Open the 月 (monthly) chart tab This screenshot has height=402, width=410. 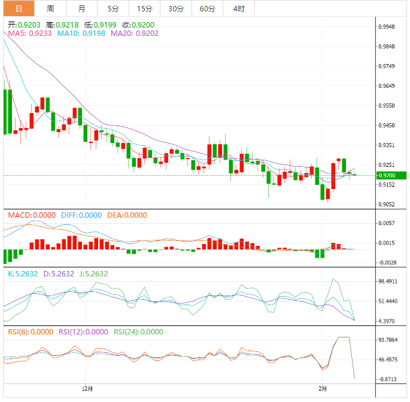[81, 8]
